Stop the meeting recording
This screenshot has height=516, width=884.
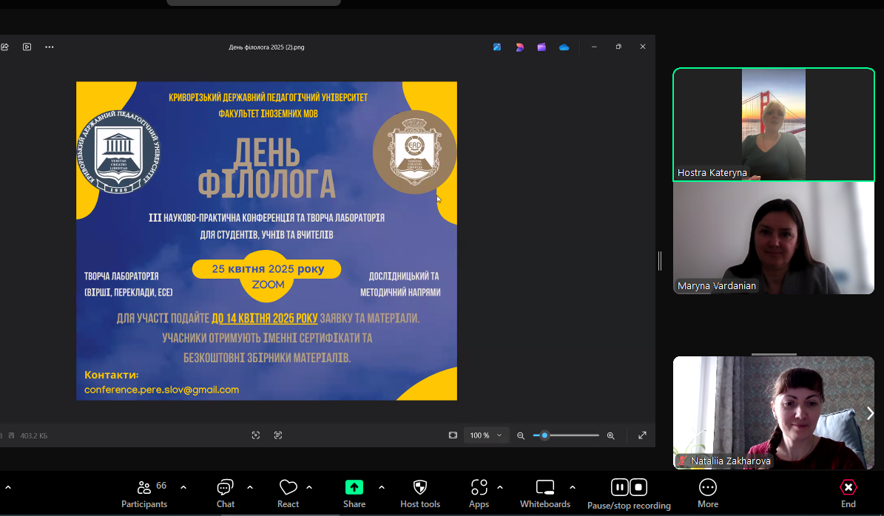[x=638, y=487]
